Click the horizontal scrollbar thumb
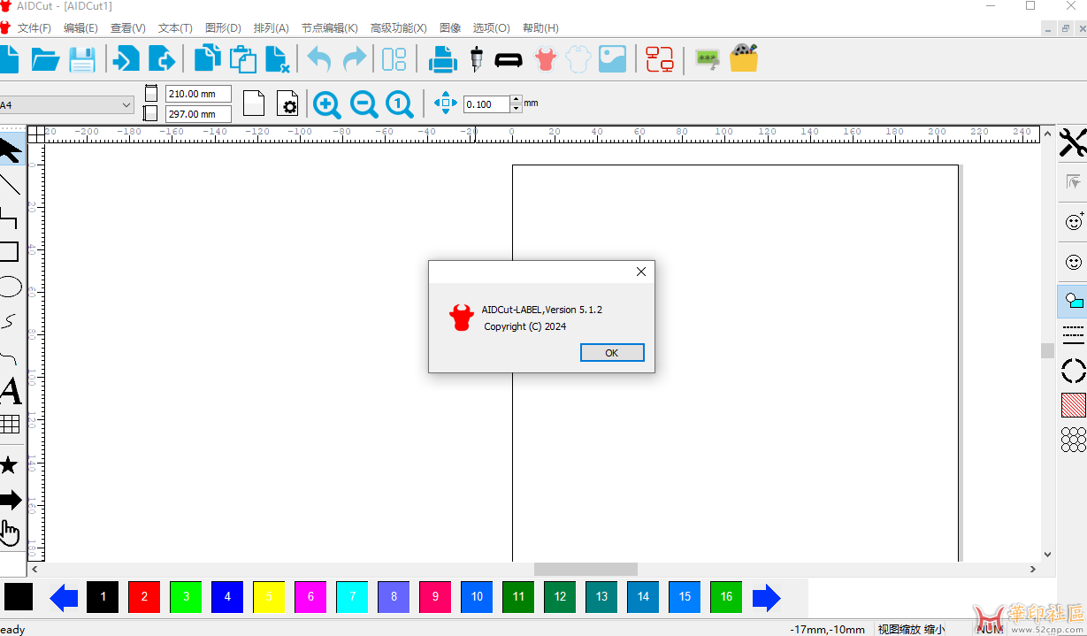1087x636 pixels. [586, 570]
